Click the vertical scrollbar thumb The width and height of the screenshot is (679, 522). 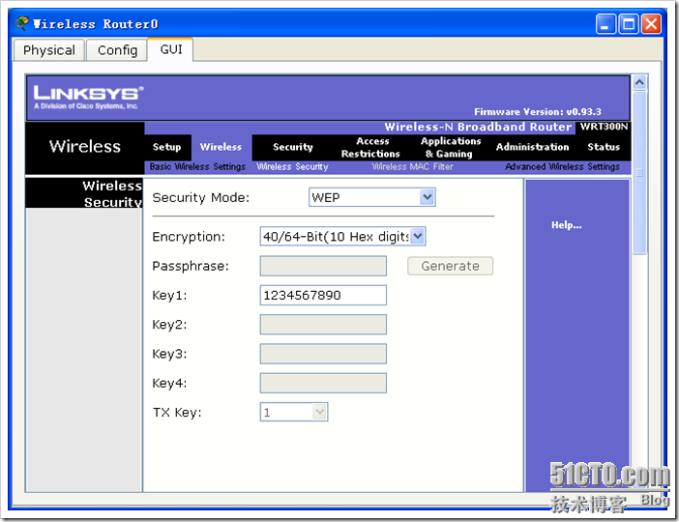click(639, 173)
